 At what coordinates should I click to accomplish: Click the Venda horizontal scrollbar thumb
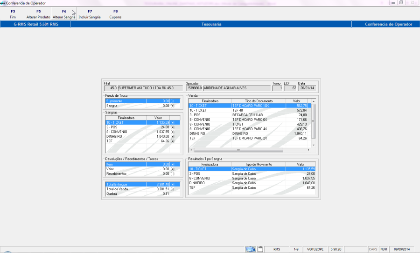point(238,150)
